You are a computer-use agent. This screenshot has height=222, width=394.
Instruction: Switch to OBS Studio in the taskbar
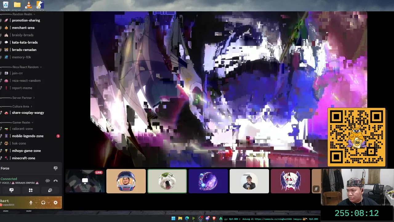point(200,219)
